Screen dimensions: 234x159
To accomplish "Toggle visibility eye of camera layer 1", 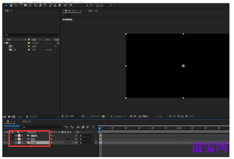I will click(x=5, y=135).
